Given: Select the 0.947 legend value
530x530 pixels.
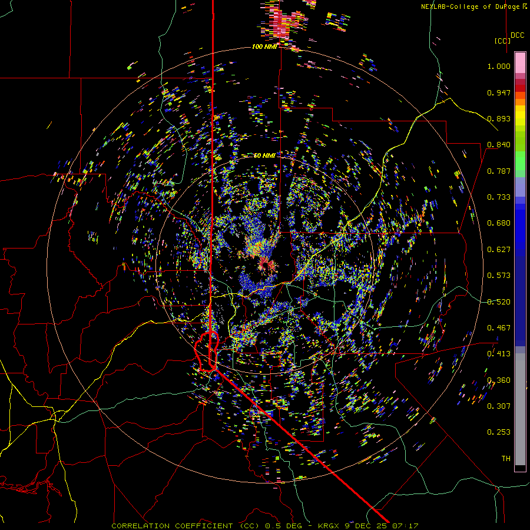Looking at the screenshot, I should (499, 92).
